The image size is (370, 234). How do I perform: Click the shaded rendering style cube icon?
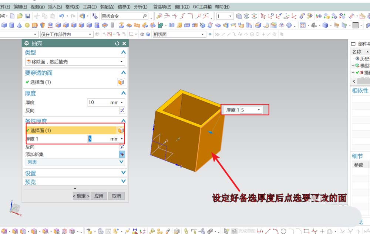tap(325, 25)
